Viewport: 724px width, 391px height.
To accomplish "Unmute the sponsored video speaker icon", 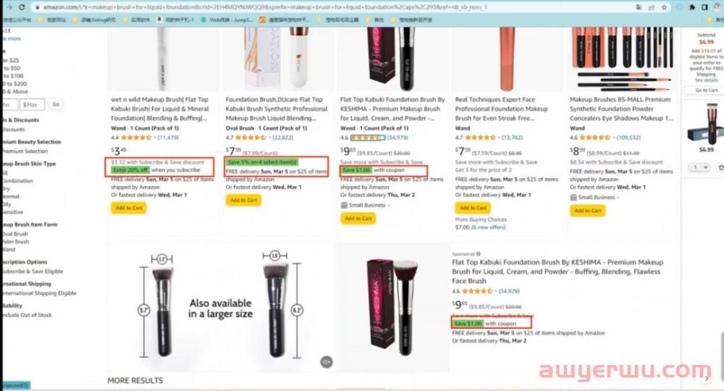I will 327,362.
